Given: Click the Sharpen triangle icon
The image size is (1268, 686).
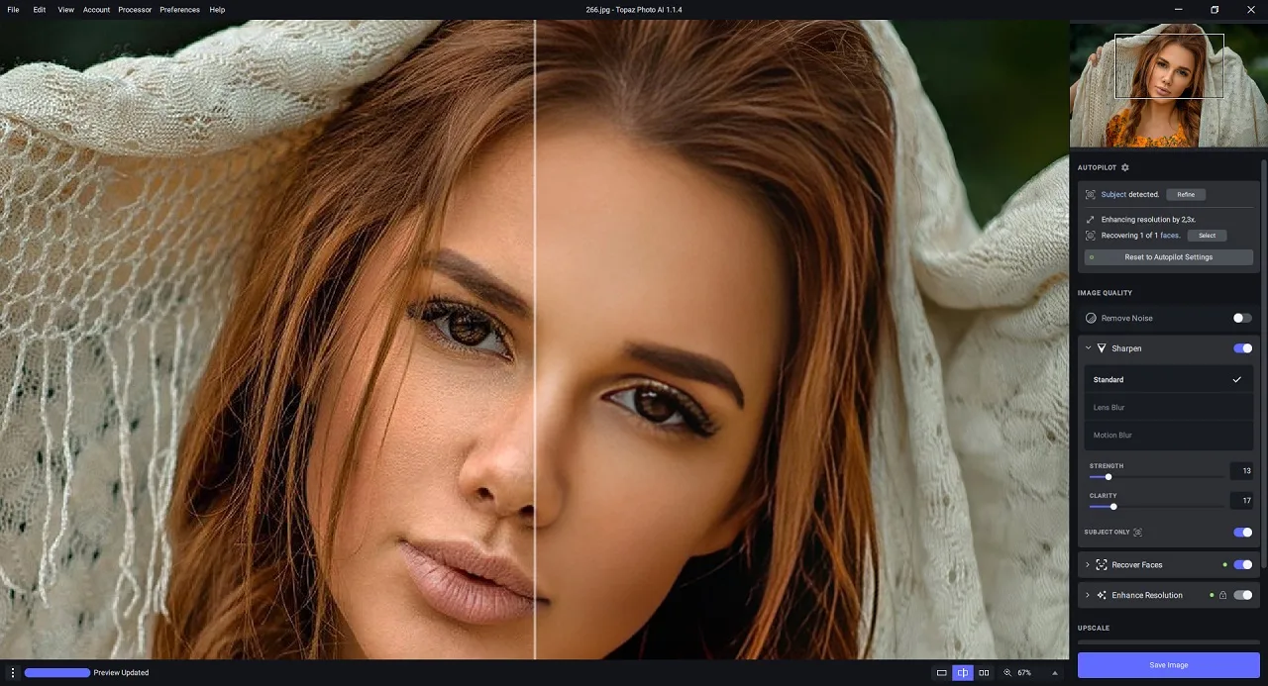Looking at the screenshot, I should tap(1102, 348).
